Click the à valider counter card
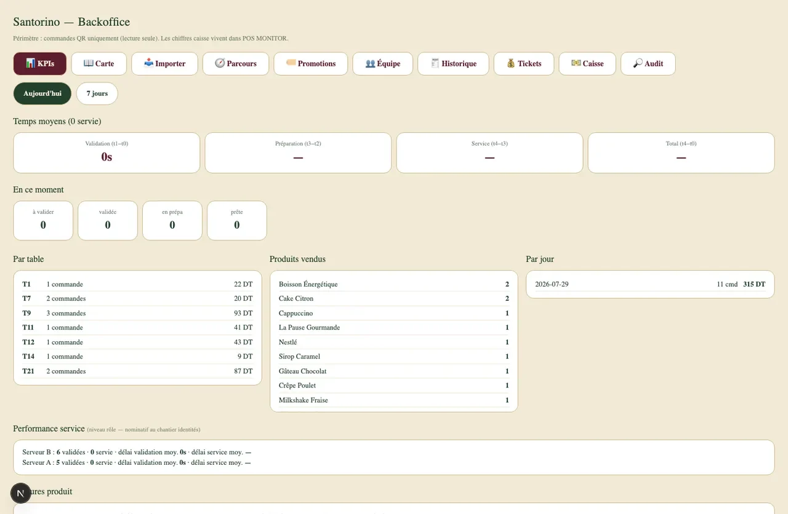The width and height of the screenshot is (788, 514). (x=43, y=220)
